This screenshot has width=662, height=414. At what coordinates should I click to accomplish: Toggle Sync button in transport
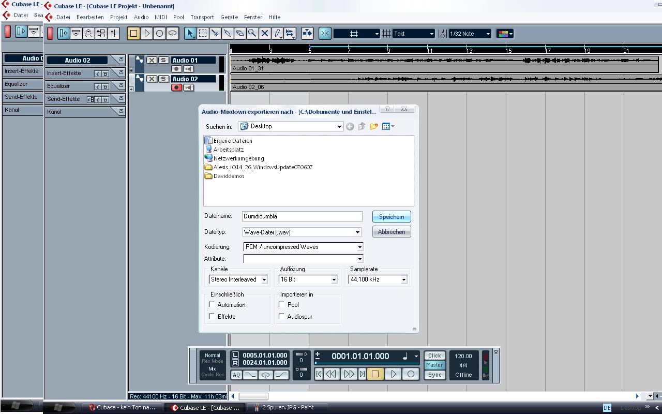point(434,375)
